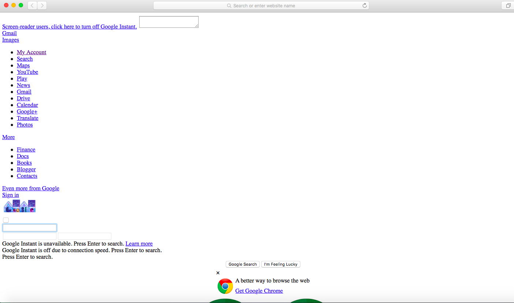514x303 pixels.
Task: Click the first faint field under the search box
Action: (30, 236)
